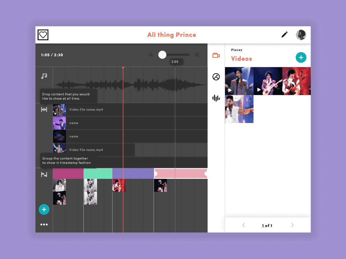Image resolution: width=346 pixels, height=259 pixels.
Task: Click the Videos heading
Action: pyautogui.click(x=242, y=59)
